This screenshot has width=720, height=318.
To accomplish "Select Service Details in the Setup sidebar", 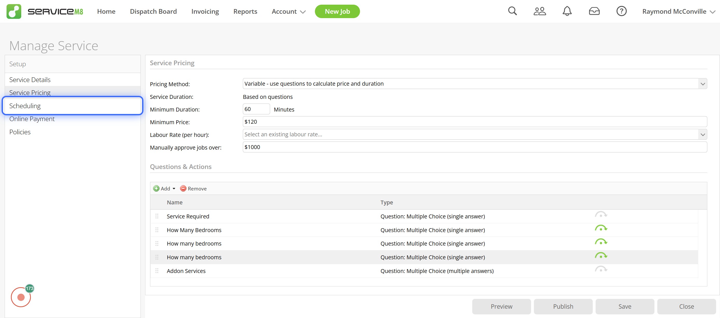I will click(73, 80).
